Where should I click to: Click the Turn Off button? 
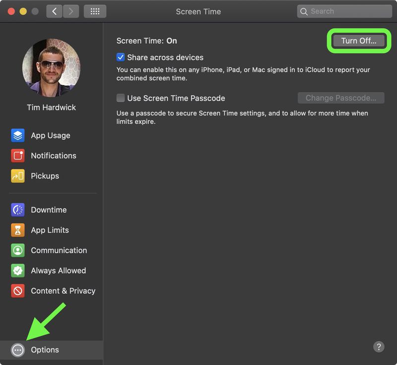[x=359, y=41]
